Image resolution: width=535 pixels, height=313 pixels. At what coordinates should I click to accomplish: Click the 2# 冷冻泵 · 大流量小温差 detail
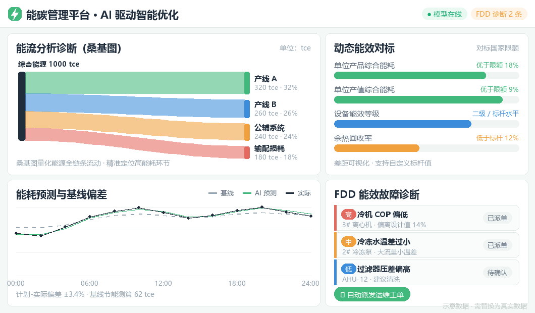(x=380, y=252)
